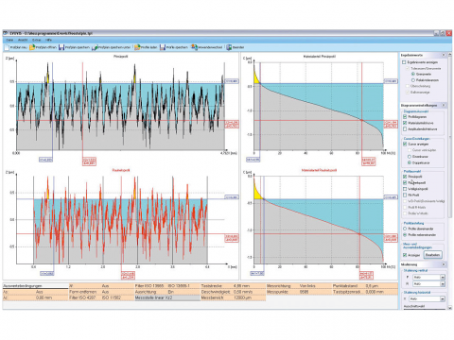Toggle the 'Anzeigen' conditions checkbox
The image size is (454, 340).
(405, 255)
